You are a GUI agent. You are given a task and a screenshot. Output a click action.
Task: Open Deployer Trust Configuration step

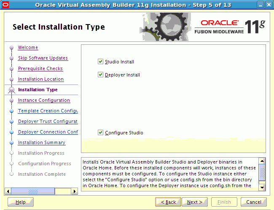point(48,121)
